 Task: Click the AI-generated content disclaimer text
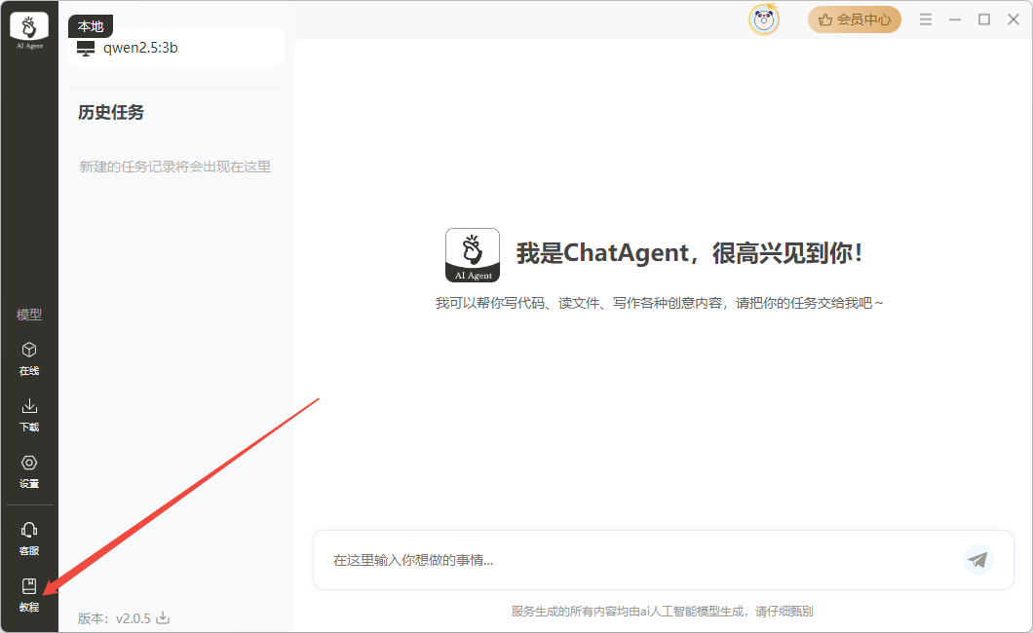(662, 612)
